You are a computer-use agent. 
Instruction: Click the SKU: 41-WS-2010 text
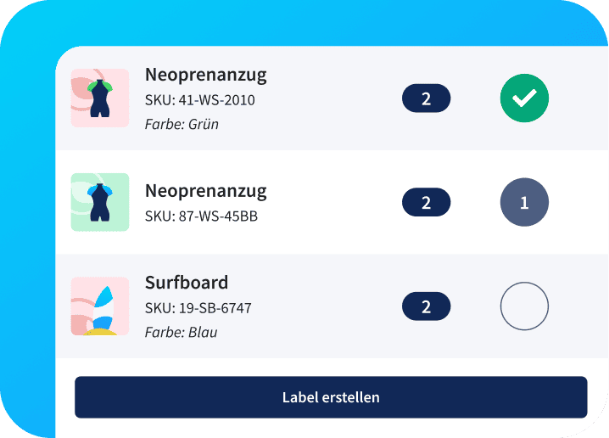pyautogui.click(x=200, y=100)
